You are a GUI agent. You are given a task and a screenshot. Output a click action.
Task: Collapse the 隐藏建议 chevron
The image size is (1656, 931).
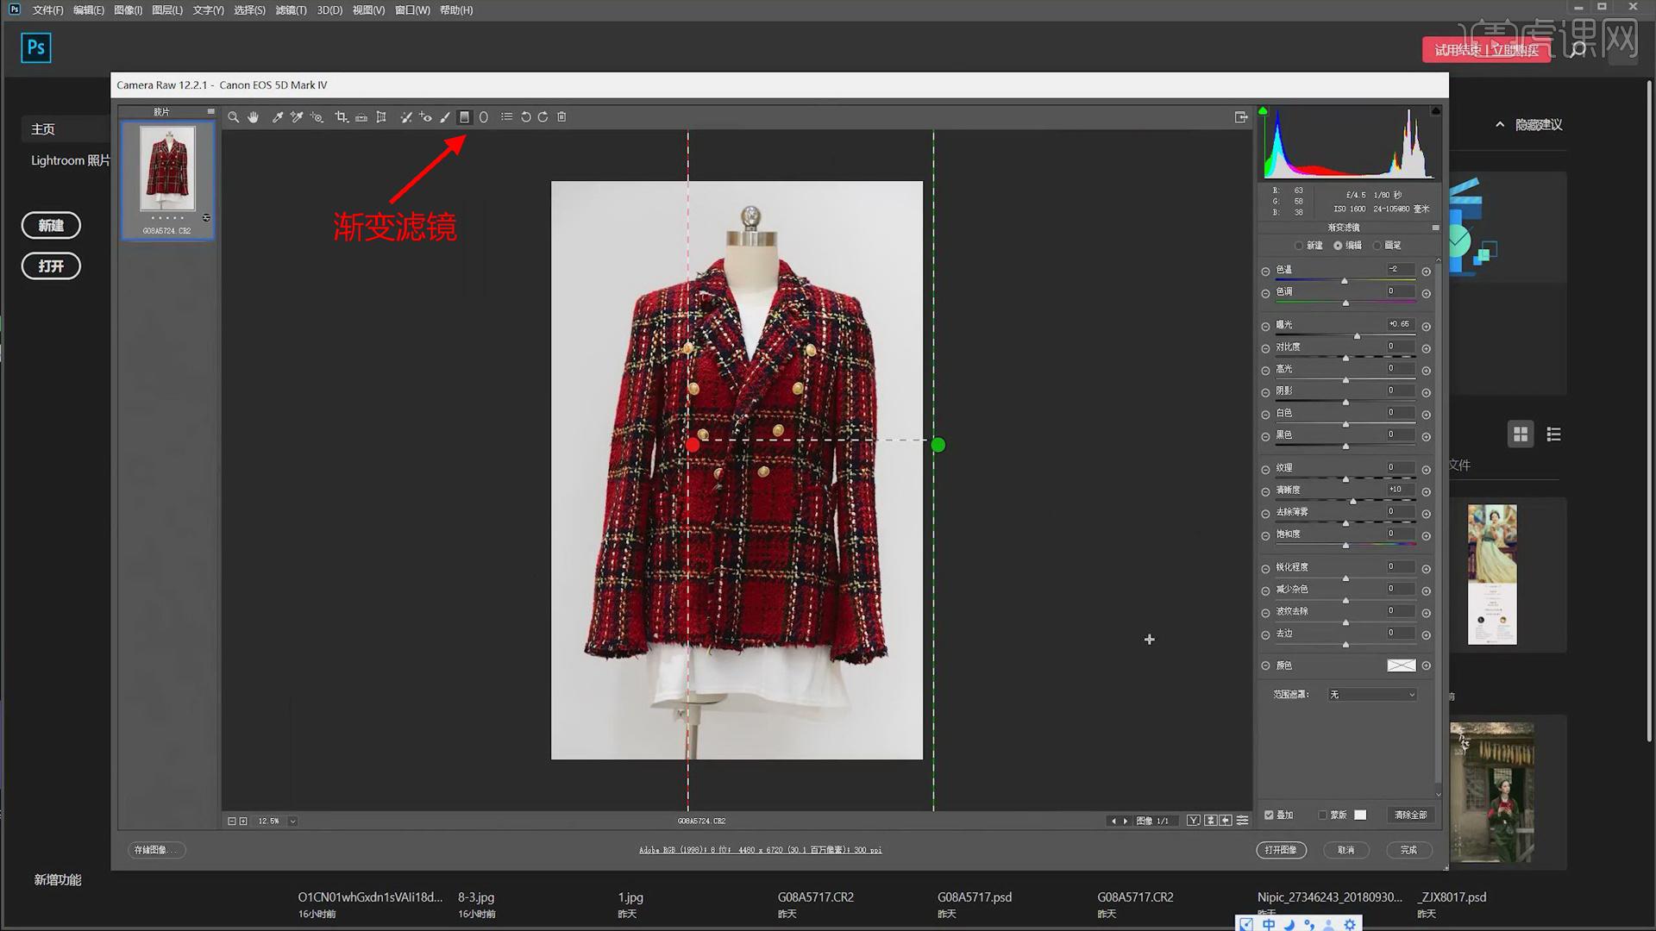pyautogui.click(x=1500, y=125)
